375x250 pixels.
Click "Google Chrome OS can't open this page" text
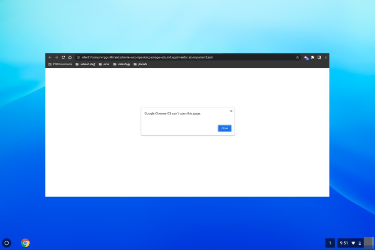point(172,114)
